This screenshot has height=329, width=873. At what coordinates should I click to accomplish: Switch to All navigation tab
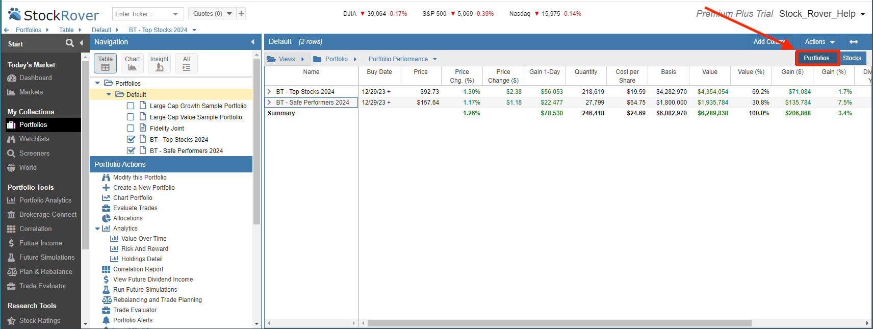[x=187, y=63]
